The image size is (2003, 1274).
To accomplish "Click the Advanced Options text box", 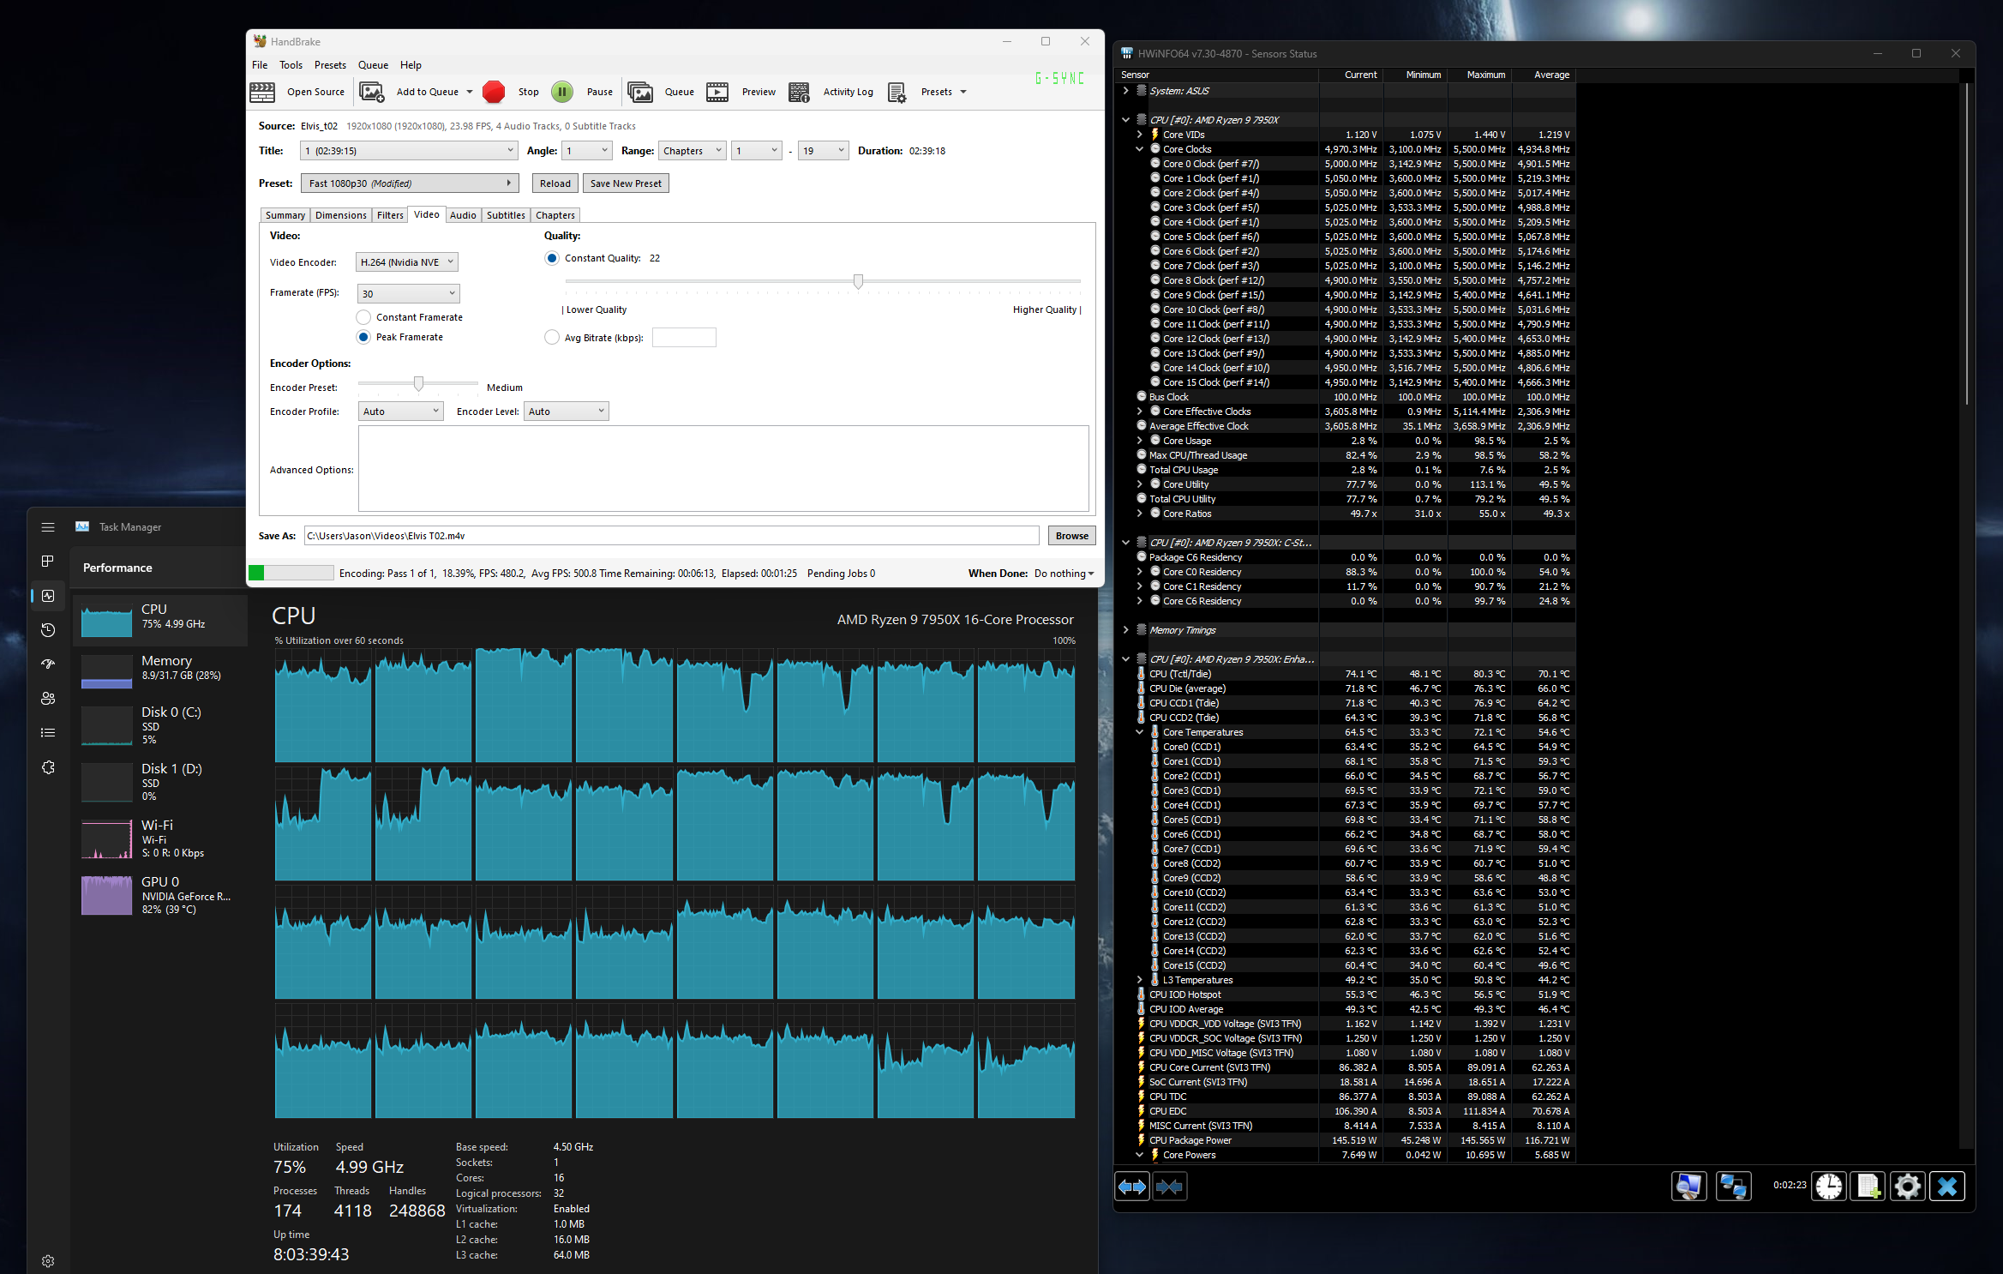I will pos(723,469).
